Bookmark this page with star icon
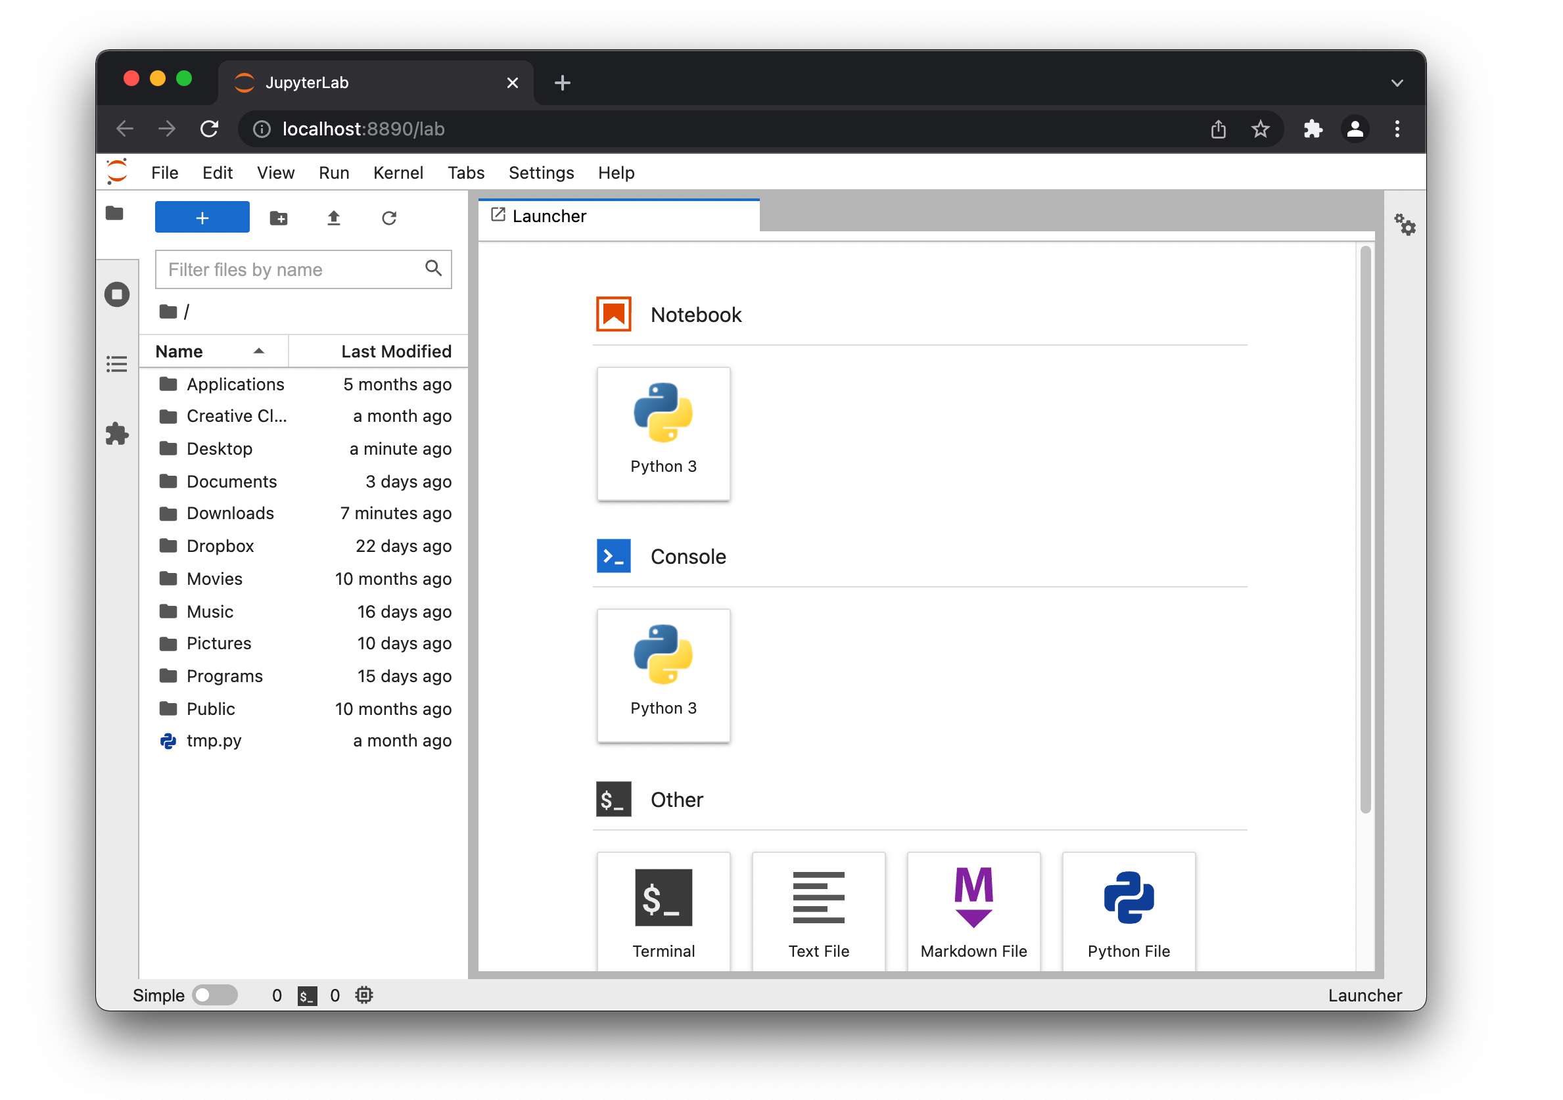Viewport: 1563px width, 1100px height. click(1260, 129)
